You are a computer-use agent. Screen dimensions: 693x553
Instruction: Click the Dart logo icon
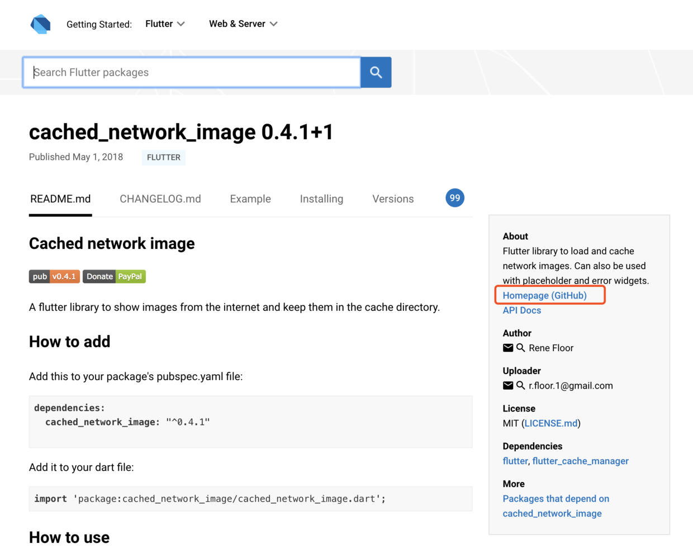[40, 24]
